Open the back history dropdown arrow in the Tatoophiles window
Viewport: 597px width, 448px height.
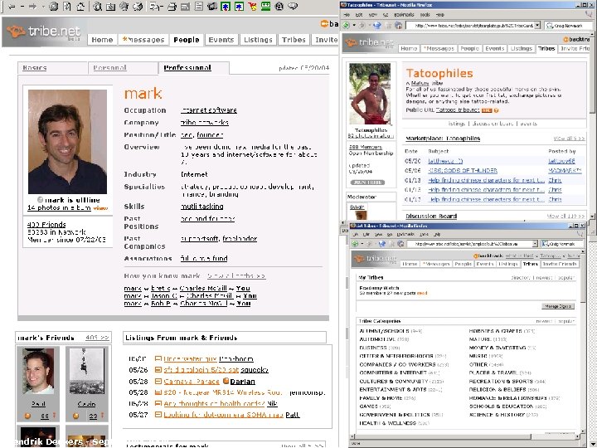pyautogui.click(x=354, y=25)
